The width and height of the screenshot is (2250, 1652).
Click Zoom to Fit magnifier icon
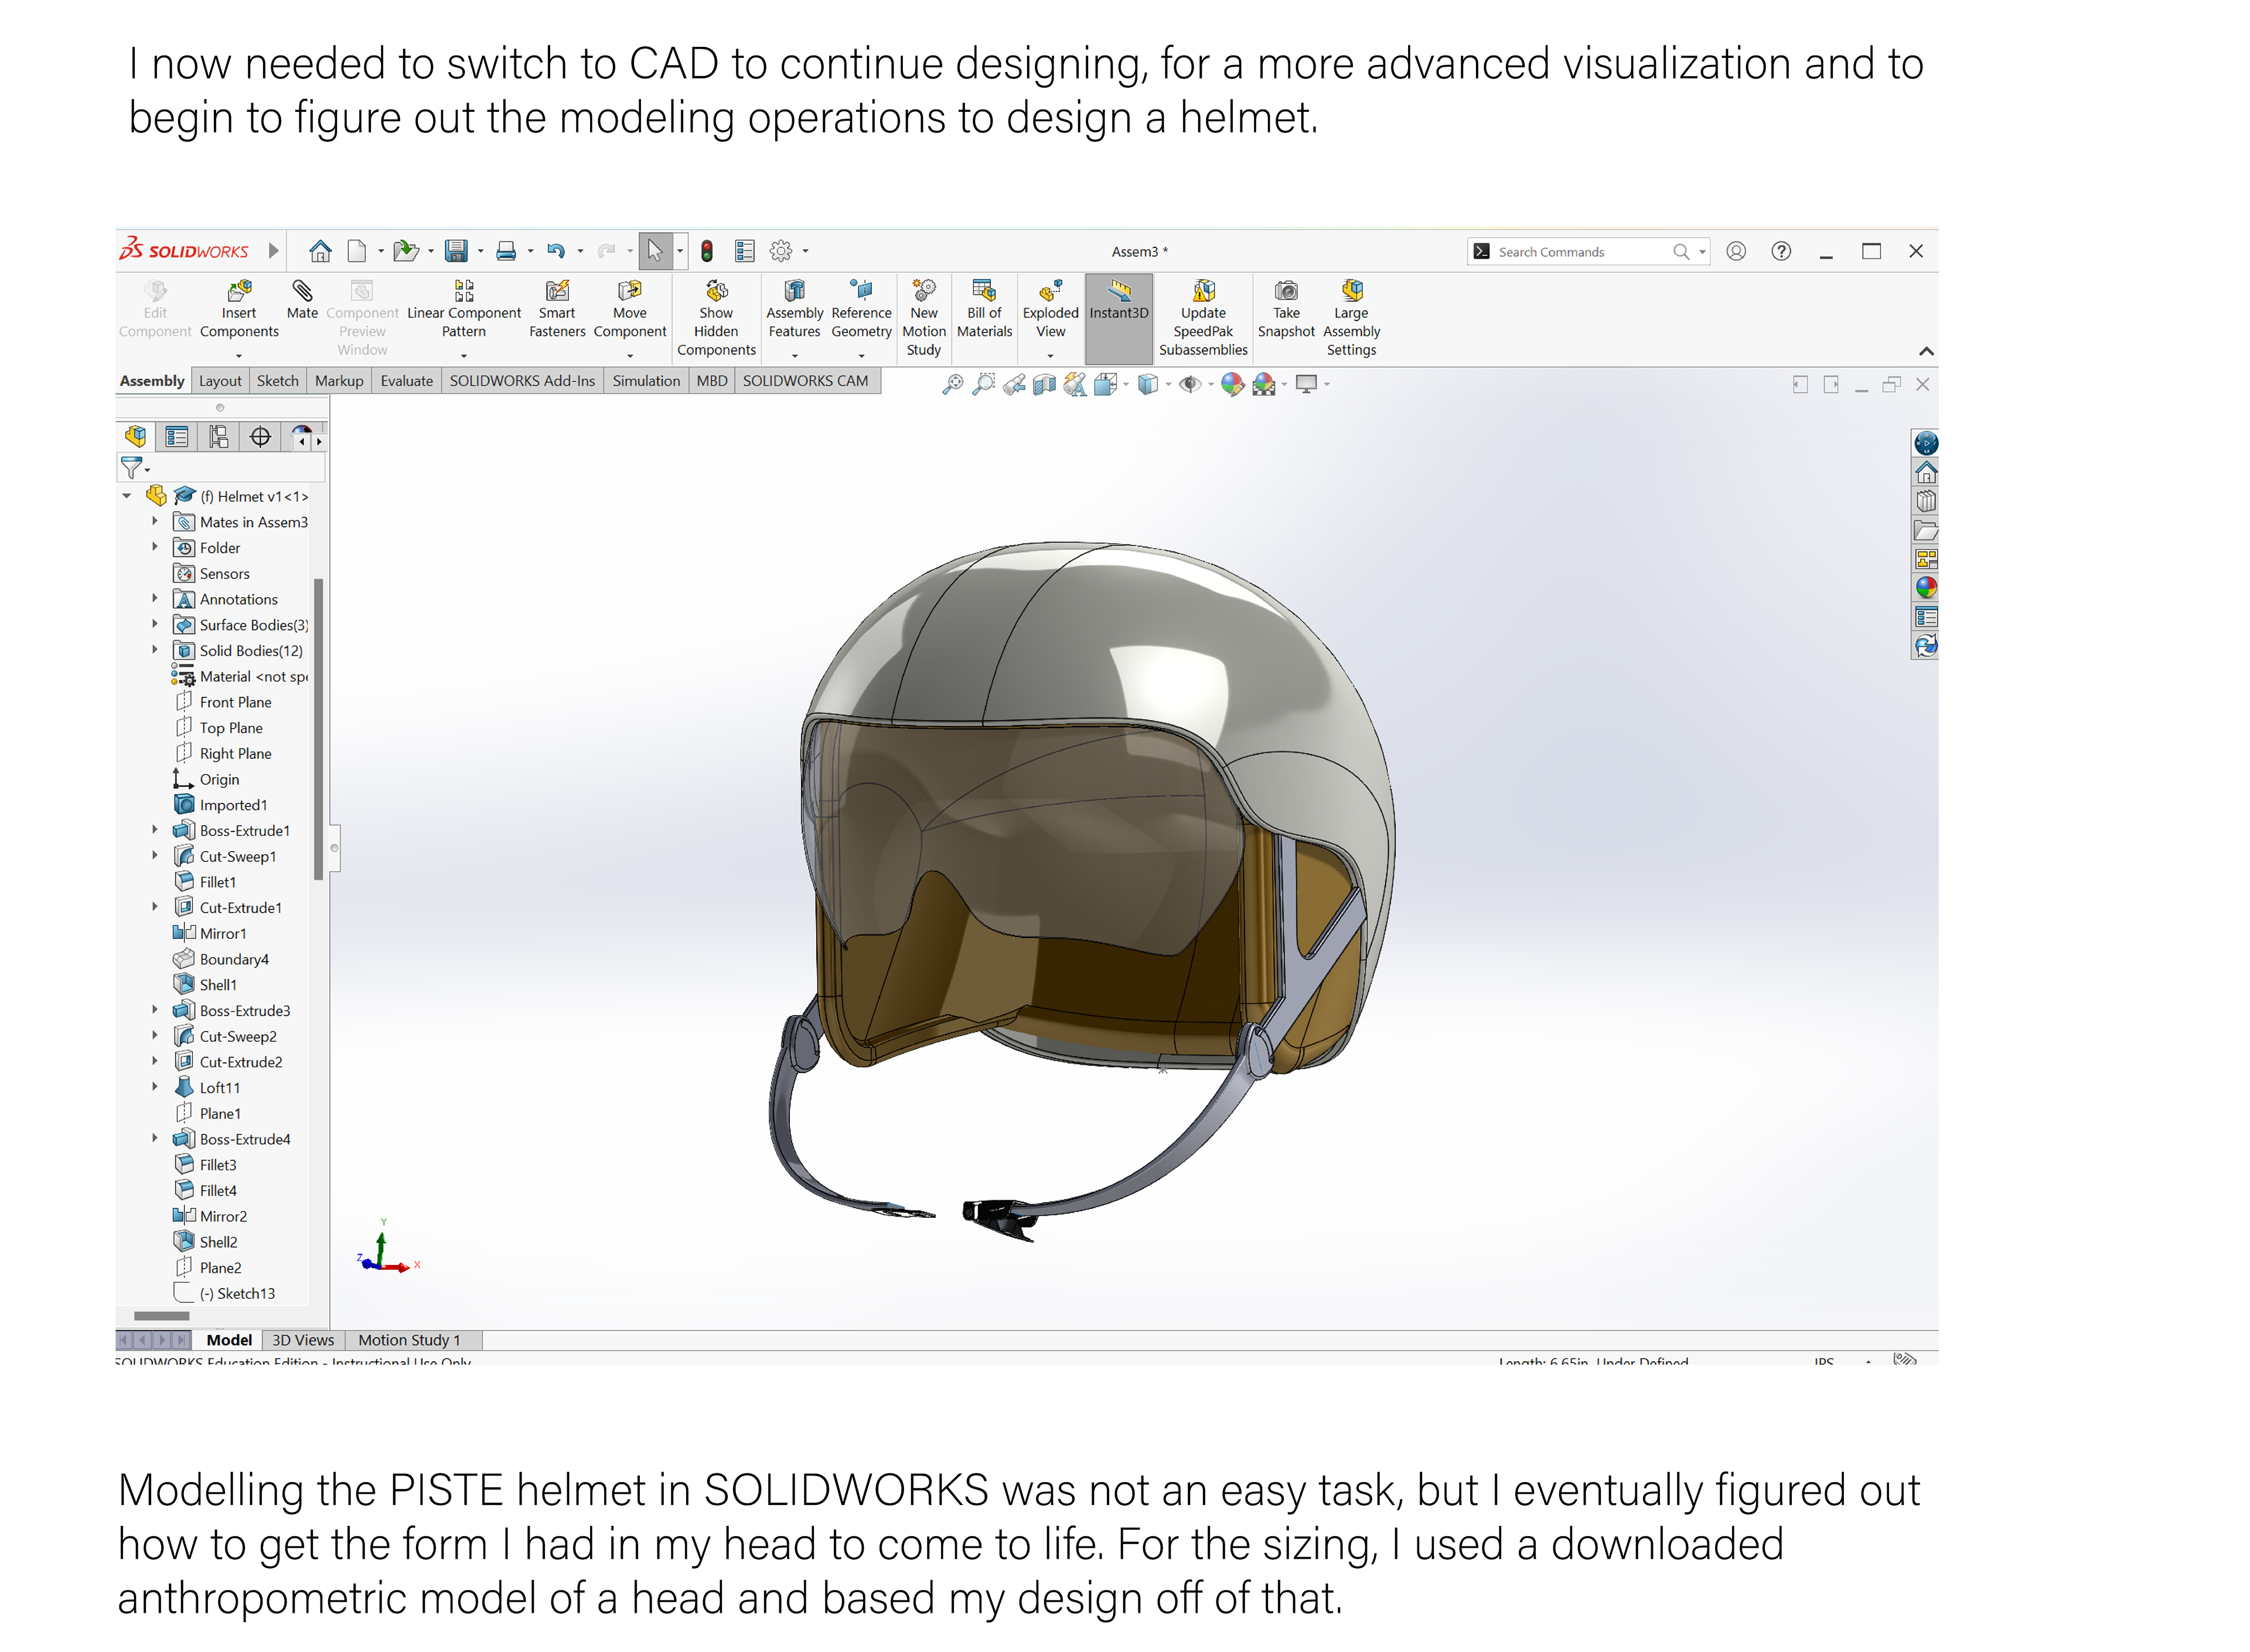tap(953, 384)
